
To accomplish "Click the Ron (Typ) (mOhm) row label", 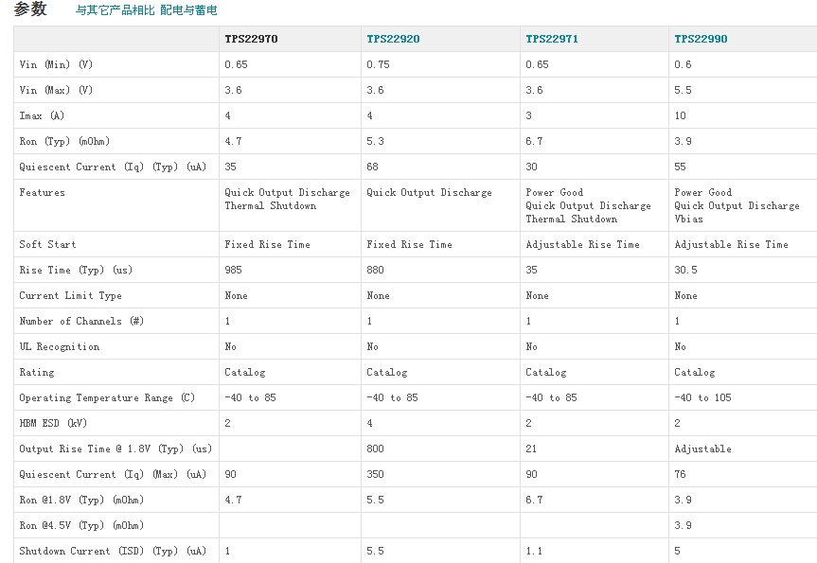I will tap(64, 141).
